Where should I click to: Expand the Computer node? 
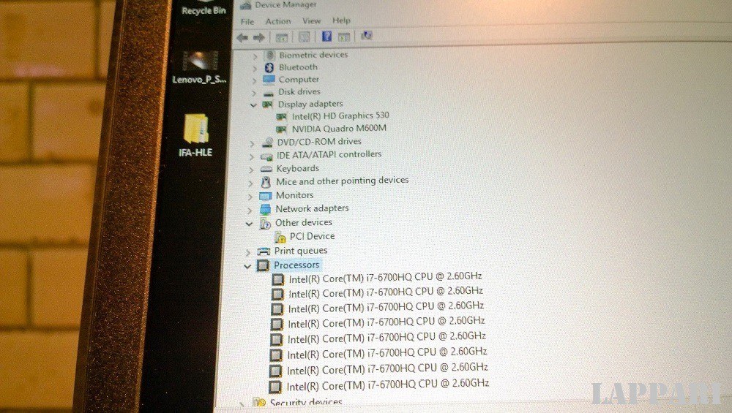255,80
